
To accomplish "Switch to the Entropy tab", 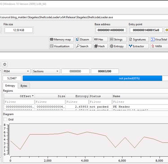I will [x=10, y=86].
